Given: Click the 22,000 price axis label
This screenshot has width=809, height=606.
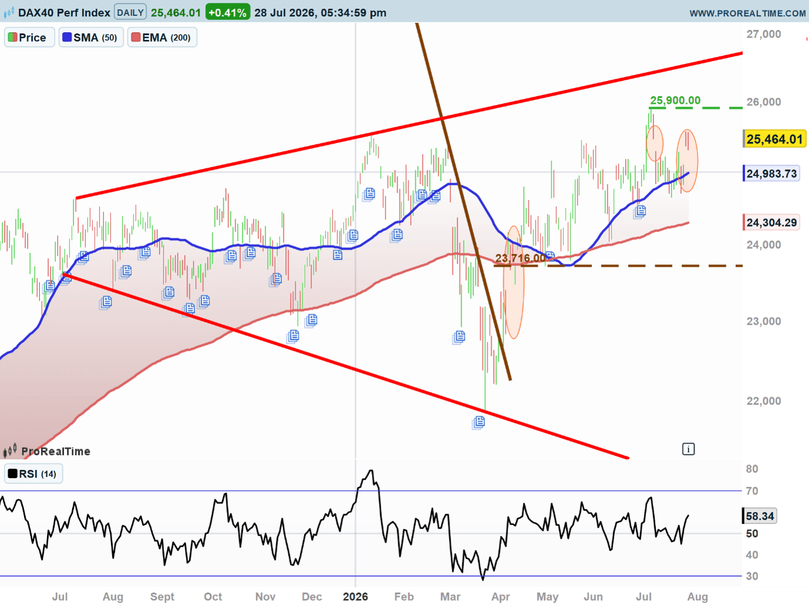Looking at the screenshot, I should pos(763,401).
